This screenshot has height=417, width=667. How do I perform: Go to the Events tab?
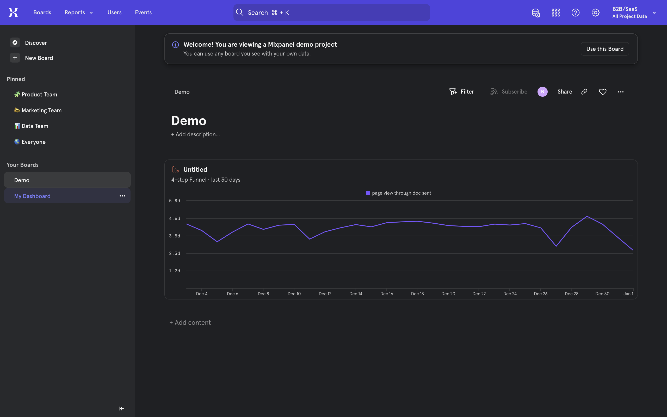click(x=143, y=13)
